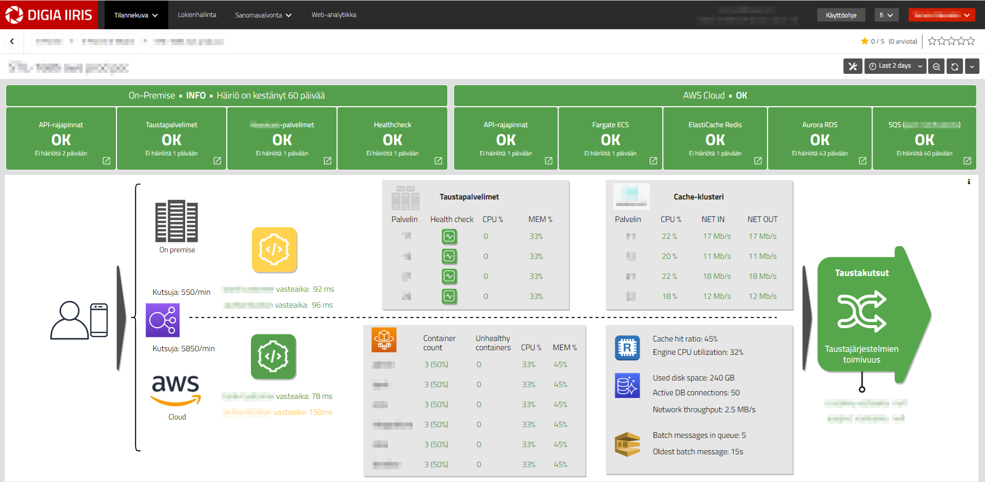This screenshot has height=482, width=985.
Task: Click the panel info i icon
Action: [x=969, y=182]
